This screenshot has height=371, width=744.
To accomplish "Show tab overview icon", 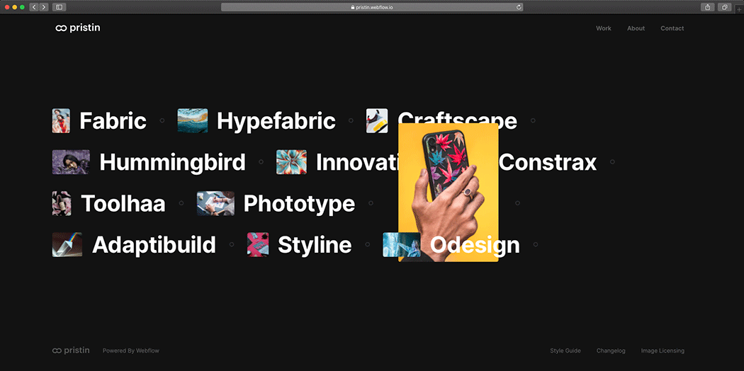I will coord(725,7).
